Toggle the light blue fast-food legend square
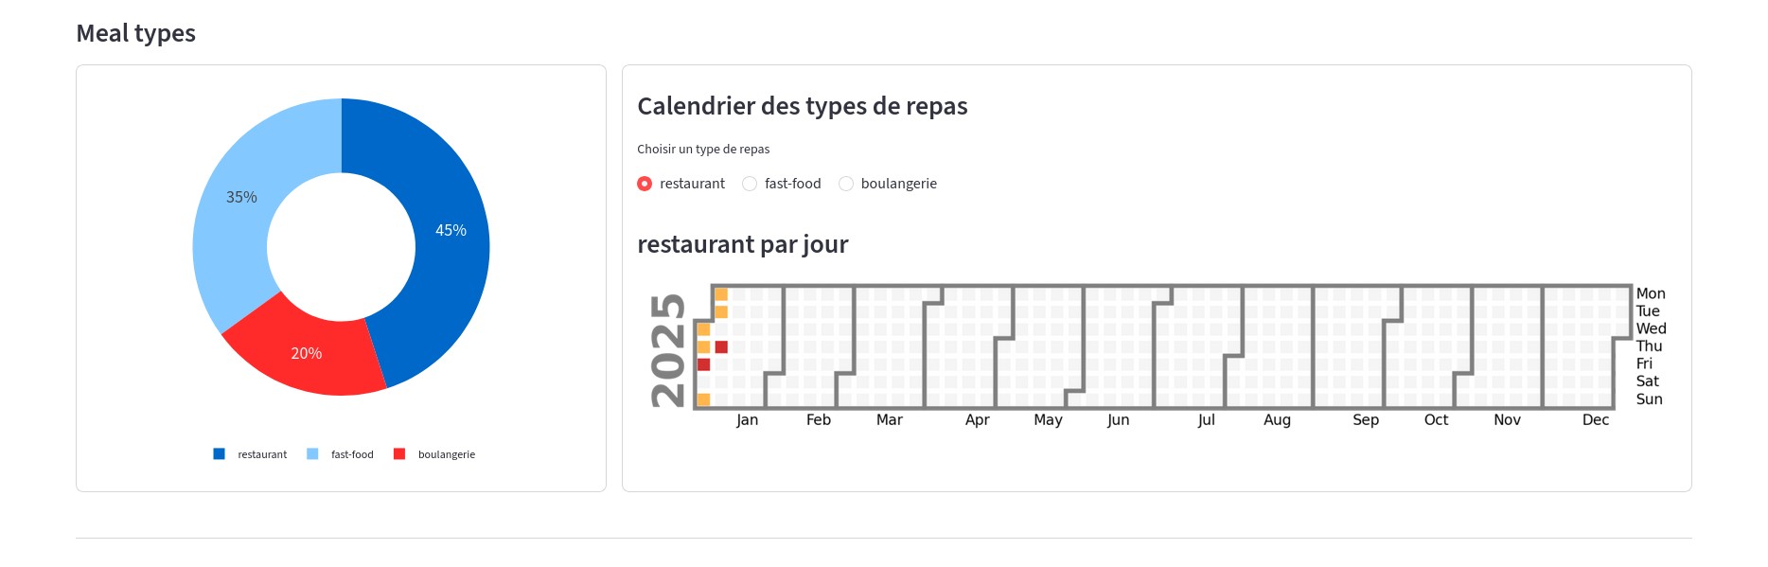The height and width of the screenshot is (567, 1768). pyautogui.click(x=312, y=454)
